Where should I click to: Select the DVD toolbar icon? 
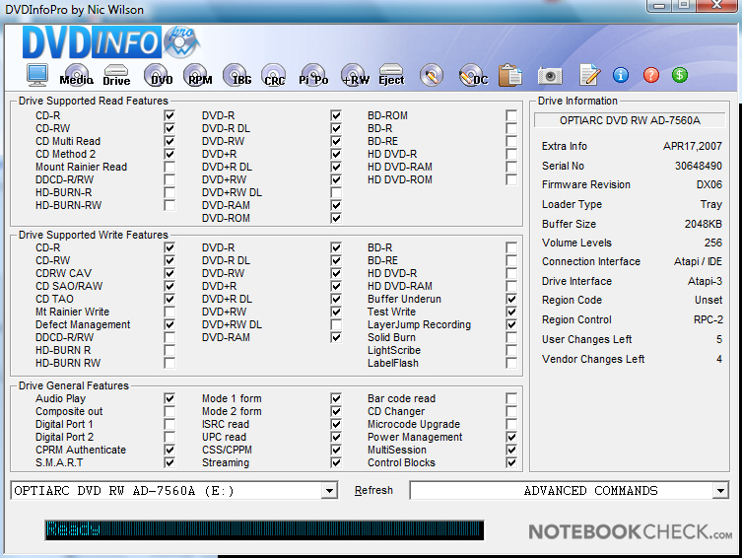click(x=159, y=75)
